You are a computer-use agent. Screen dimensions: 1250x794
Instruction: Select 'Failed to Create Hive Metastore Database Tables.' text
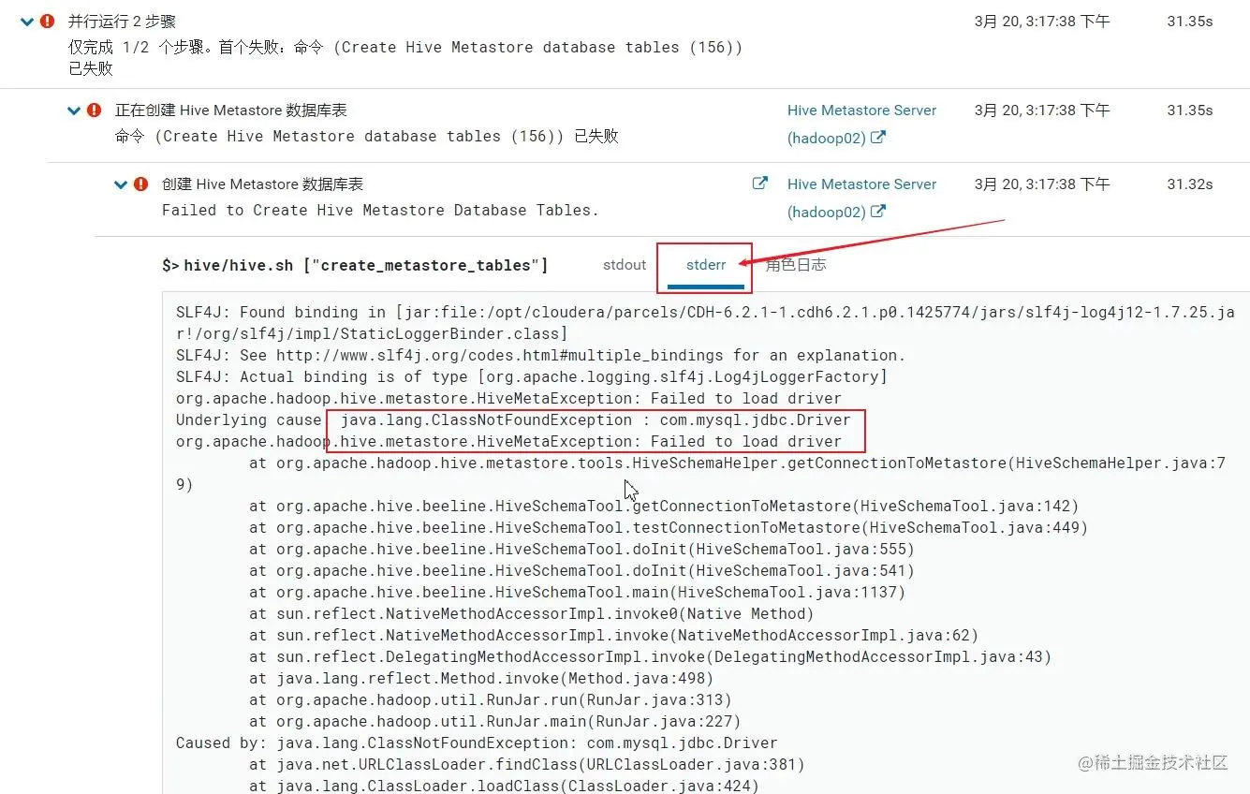pos(380,210)
